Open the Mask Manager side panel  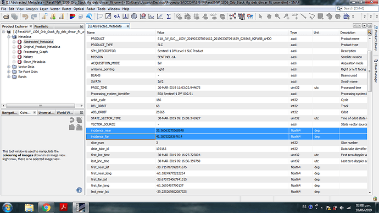point(376,71)
